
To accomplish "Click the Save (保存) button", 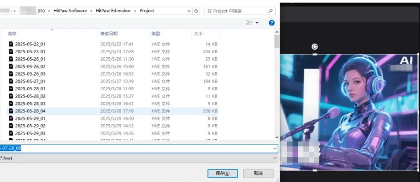I will (x=222, y=173).
